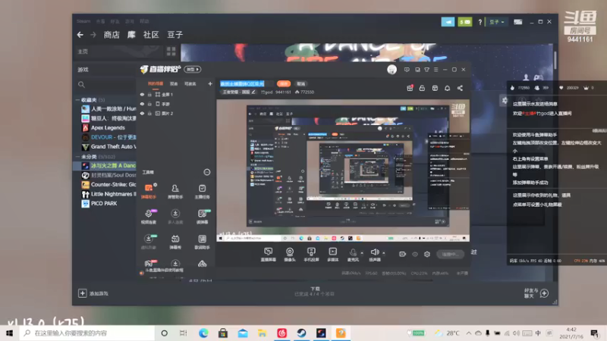This screenshot has height=341, width=607.
Task: Show hidden system tray icons chevron
Action: pyautogui.click(x=469, y=333)
